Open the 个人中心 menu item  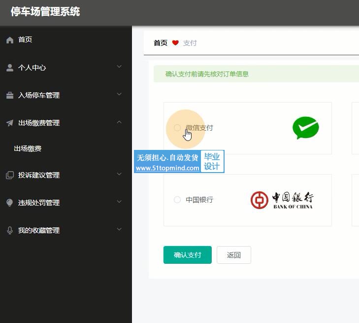click(x=66, y=68)
